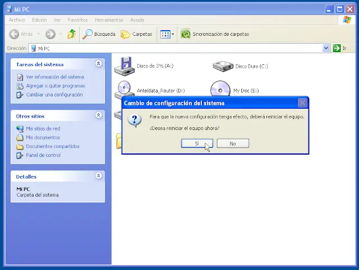Image resolution: width=359 pixels, height=270 pixels.
Task: Click the Mi PC icon in address bar
Action: click(34, 48)
